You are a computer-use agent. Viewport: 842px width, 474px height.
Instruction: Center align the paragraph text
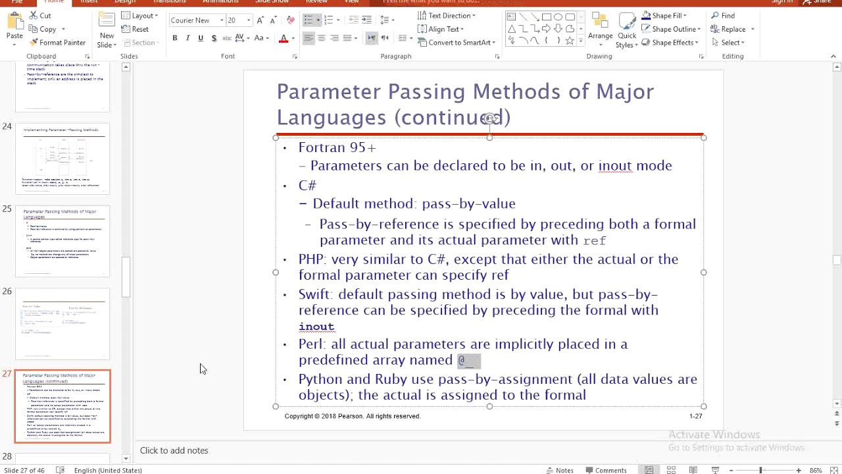(321, 38)
